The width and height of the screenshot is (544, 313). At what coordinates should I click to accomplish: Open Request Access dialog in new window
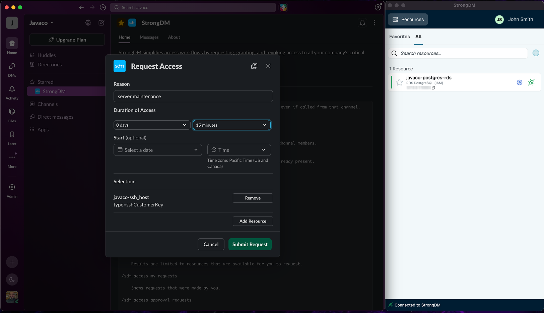pyautogui.click(x=254, y=66)
